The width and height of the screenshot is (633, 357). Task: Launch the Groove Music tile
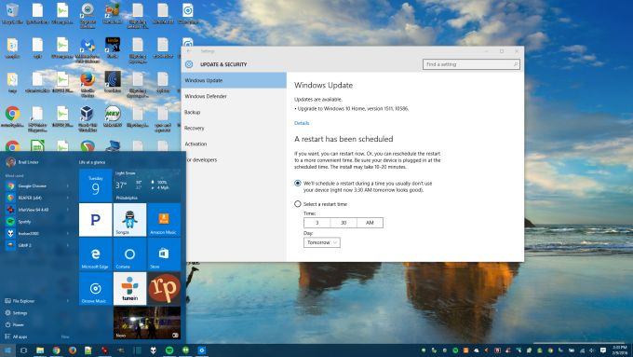click(x=95, y=289)
